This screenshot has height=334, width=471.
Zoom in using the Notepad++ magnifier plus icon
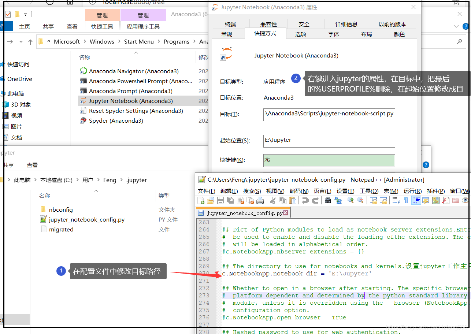tap(351, 200)
